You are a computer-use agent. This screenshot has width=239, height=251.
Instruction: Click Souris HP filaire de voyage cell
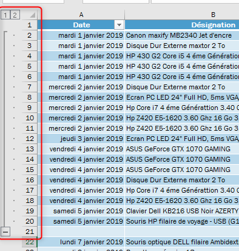pos(182,221)
